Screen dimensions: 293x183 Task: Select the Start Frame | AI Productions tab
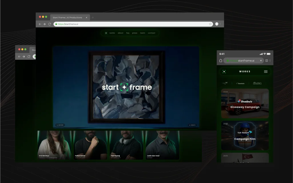point(70,17)
